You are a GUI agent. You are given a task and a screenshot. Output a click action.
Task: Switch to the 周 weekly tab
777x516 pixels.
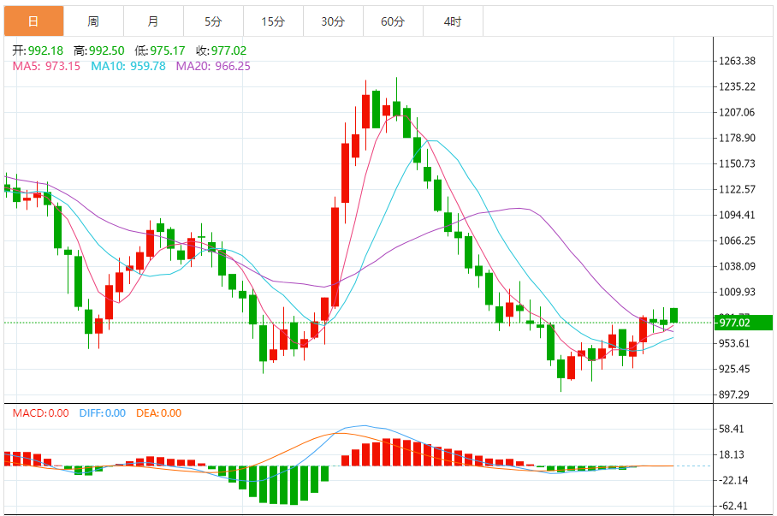[93, 21]
